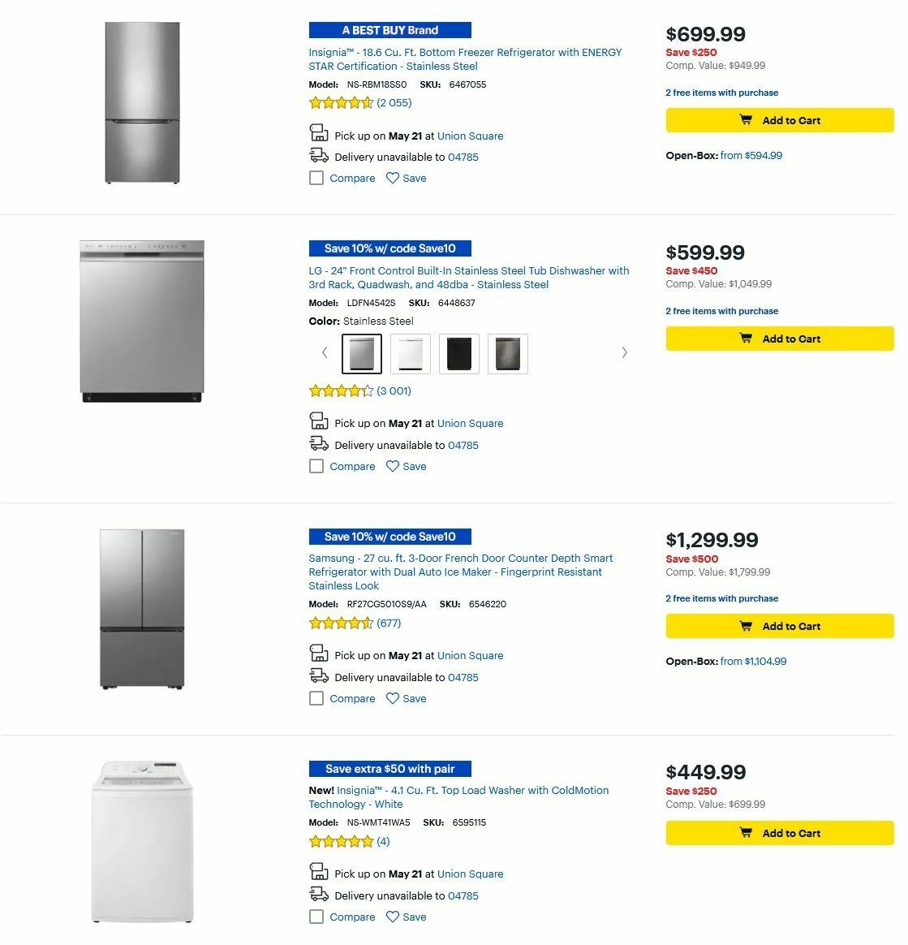908x945 pixels.
Task: Check the Compare box for the Insignia refrigerator
Action: 316,178
